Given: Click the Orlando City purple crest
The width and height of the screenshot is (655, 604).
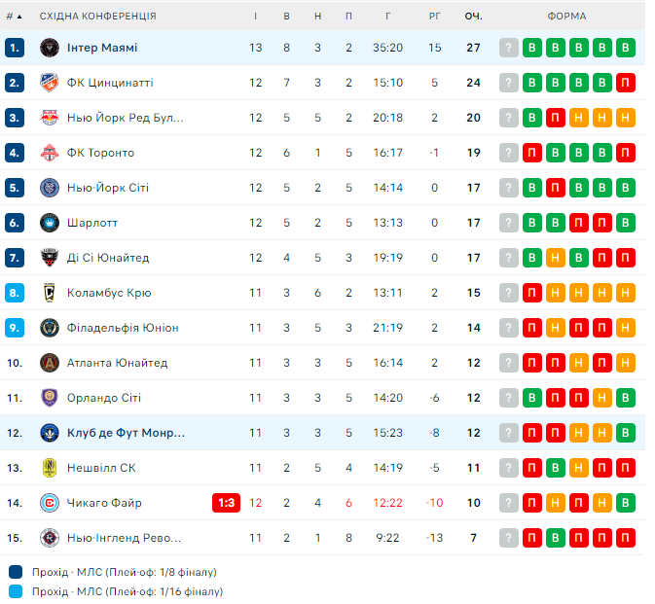Looking at the screenshot, I should pyautogui.click(x=49, y=398).
